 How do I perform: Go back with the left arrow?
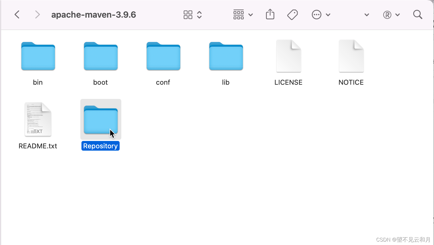[x=17, y=14]
